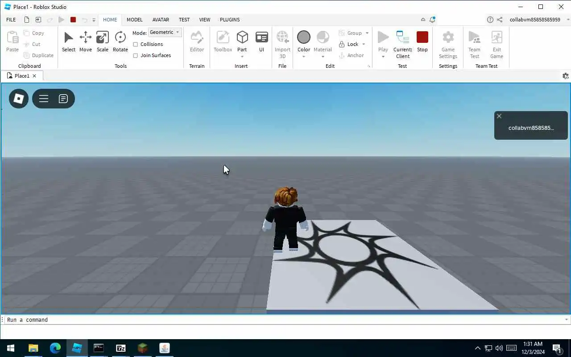Insert a Part cube
Screen dimensions: 571x357
[242, 37]
